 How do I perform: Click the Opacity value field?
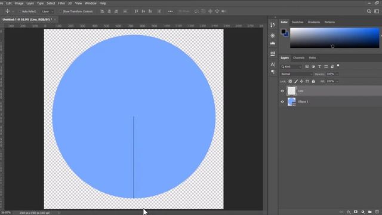[x=331, y=74]
